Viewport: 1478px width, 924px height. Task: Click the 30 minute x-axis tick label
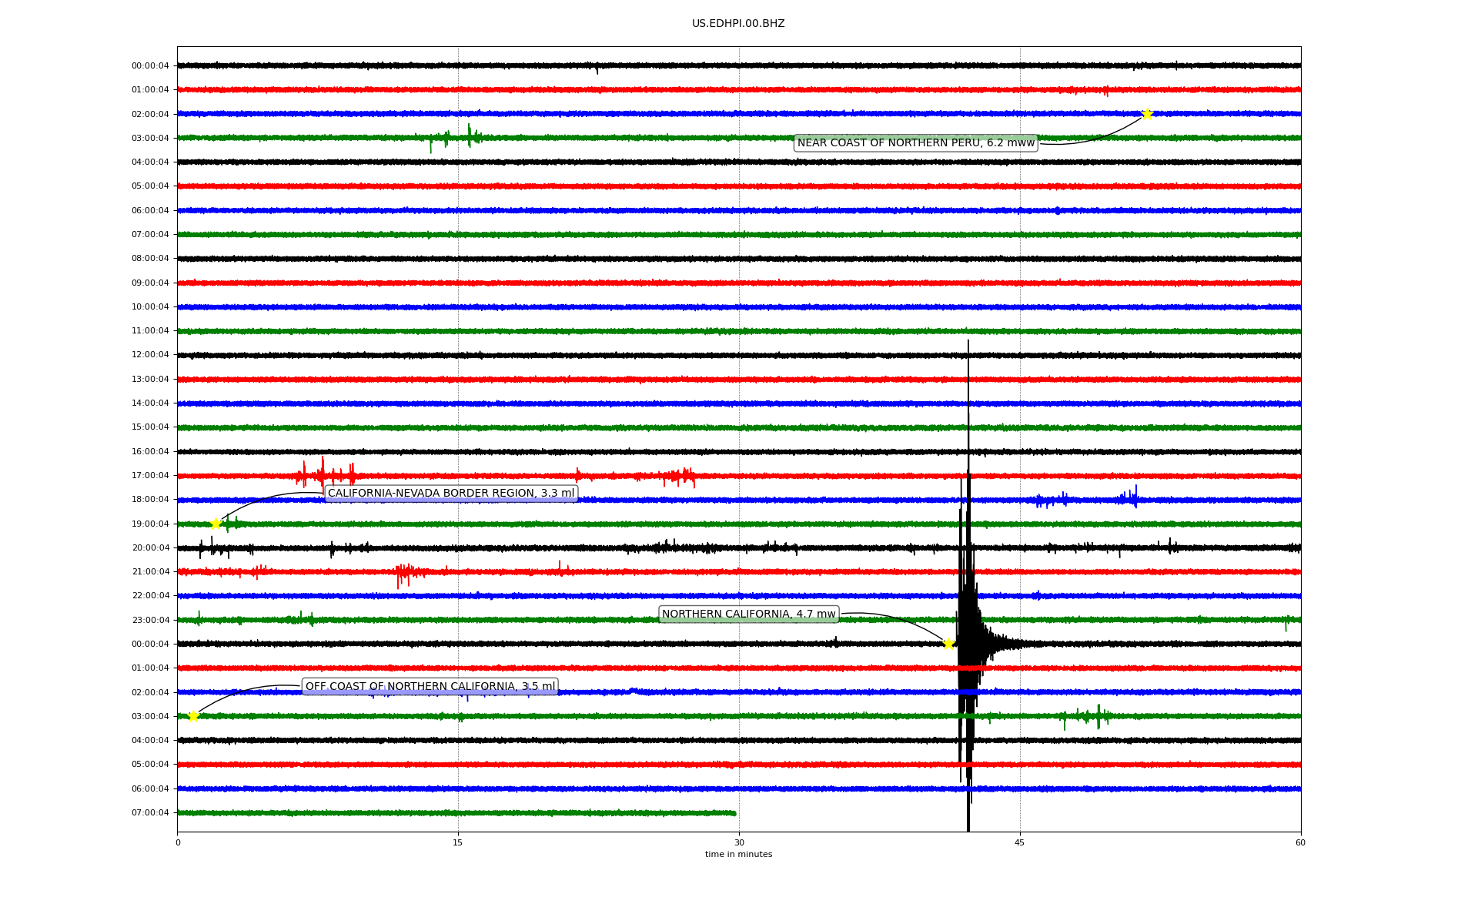point(739,842)
